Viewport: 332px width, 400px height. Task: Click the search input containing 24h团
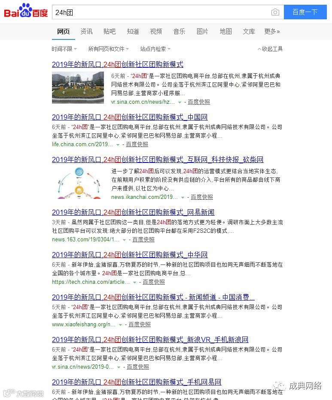(x=168, y=12)
